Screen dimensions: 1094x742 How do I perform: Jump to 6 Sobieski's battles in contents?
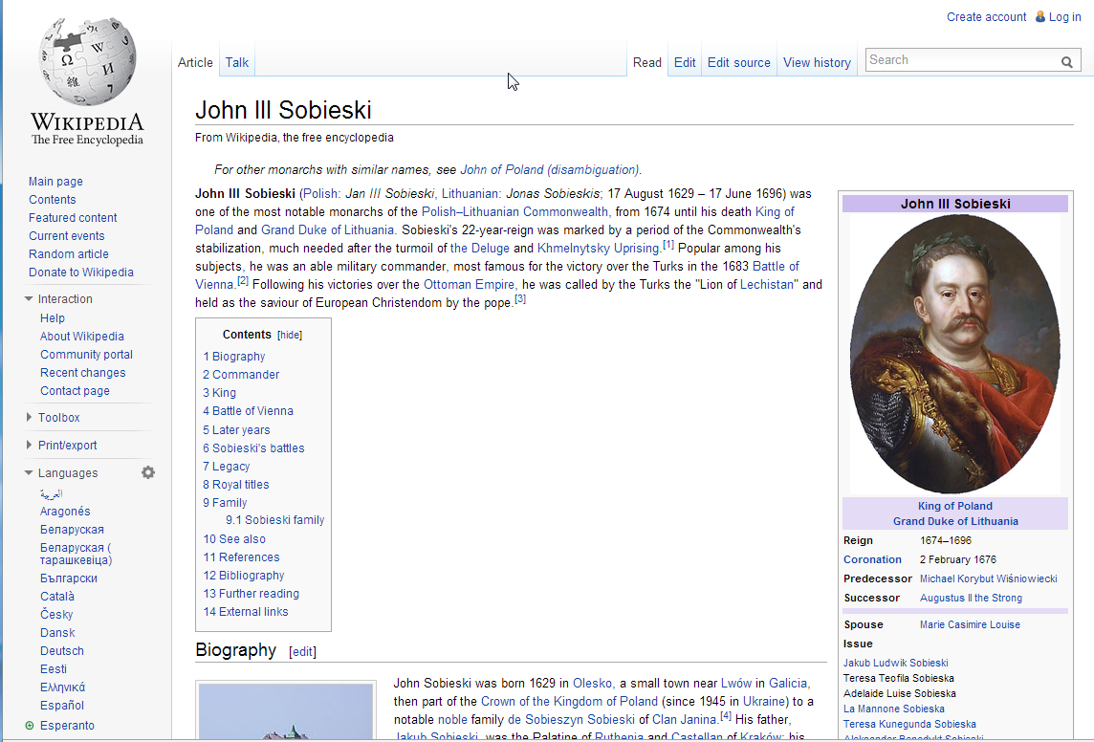tap(253, 448)
